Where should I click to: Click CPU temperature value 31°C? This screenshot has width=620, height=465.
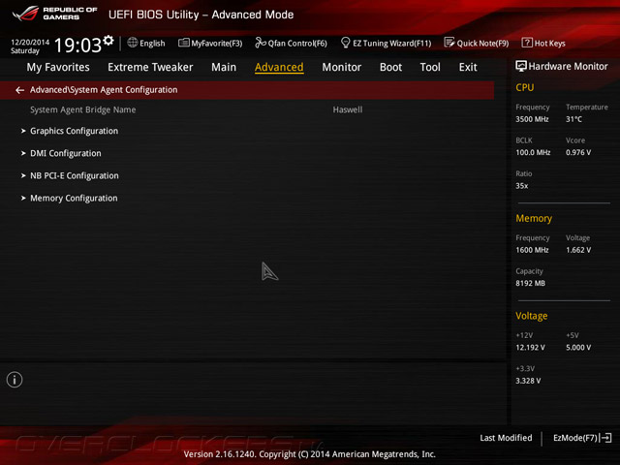pos(574,119)
